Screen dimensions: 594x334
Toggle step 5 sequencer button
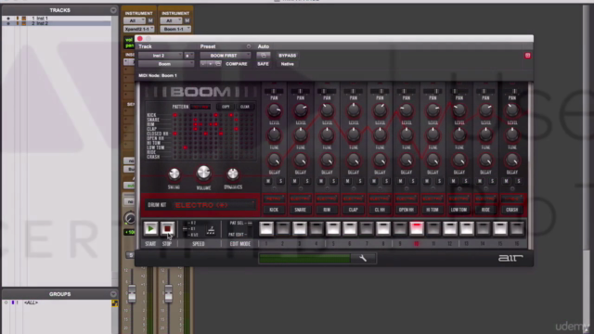click(x=333, y=228)
